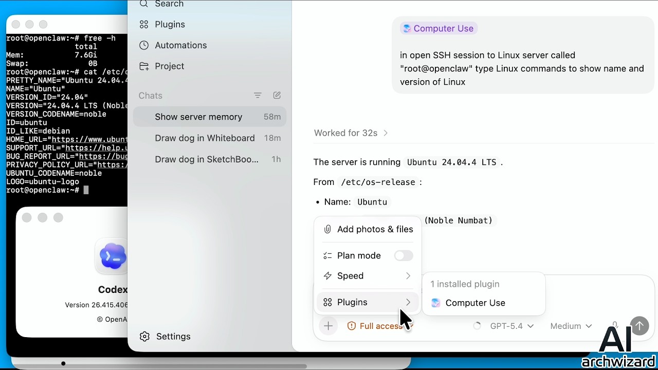Click the Computer Use tag in message
658x370 pixels.
438,28
